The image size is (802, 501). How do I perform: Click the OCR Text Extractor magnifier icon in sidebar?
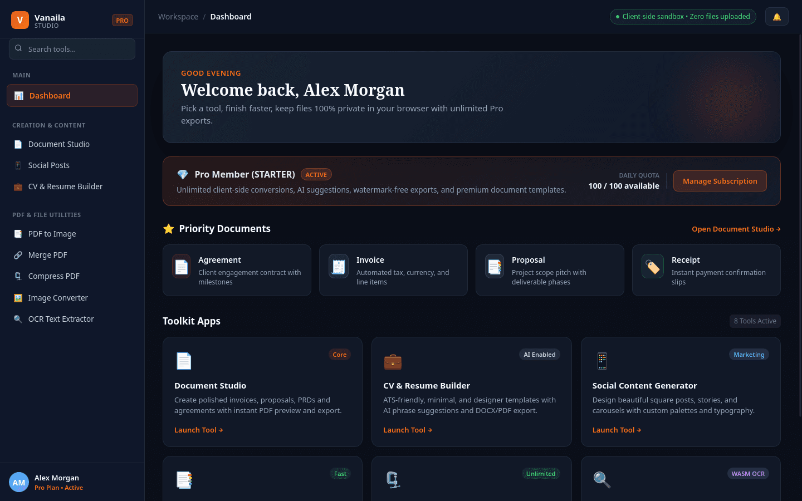tap(18, 319)
